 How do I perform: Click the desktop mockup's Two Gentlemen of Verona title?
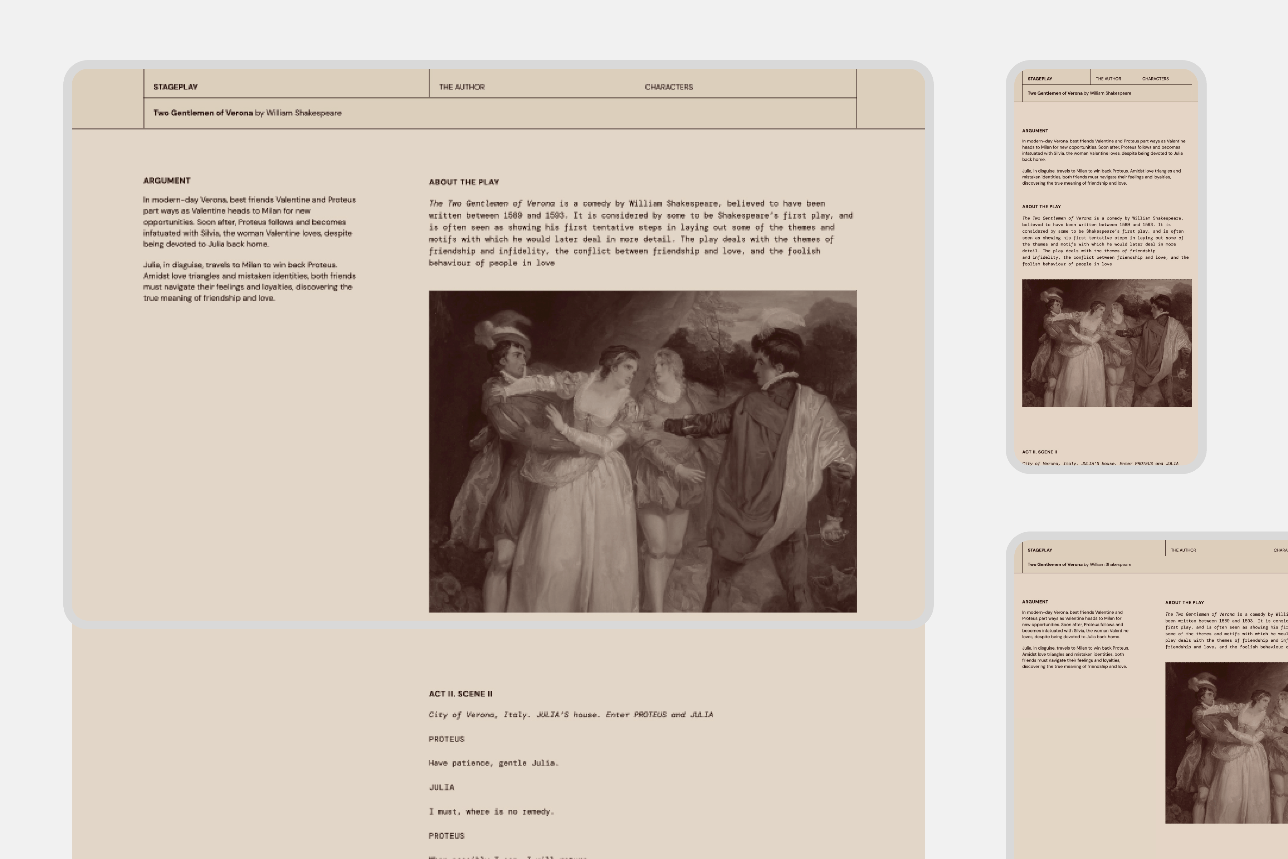[x=203, y=113]
